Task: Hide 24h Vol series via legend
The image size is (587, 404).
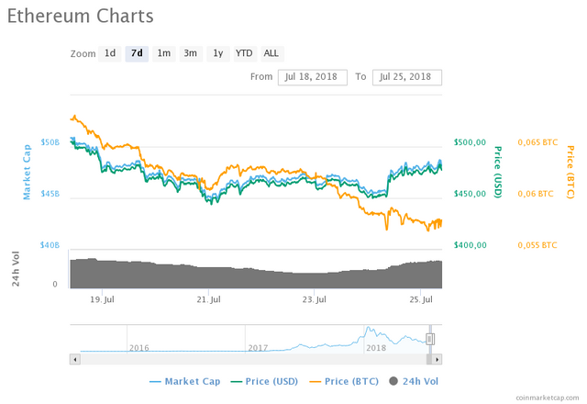Action: click(x=422, y=381)
